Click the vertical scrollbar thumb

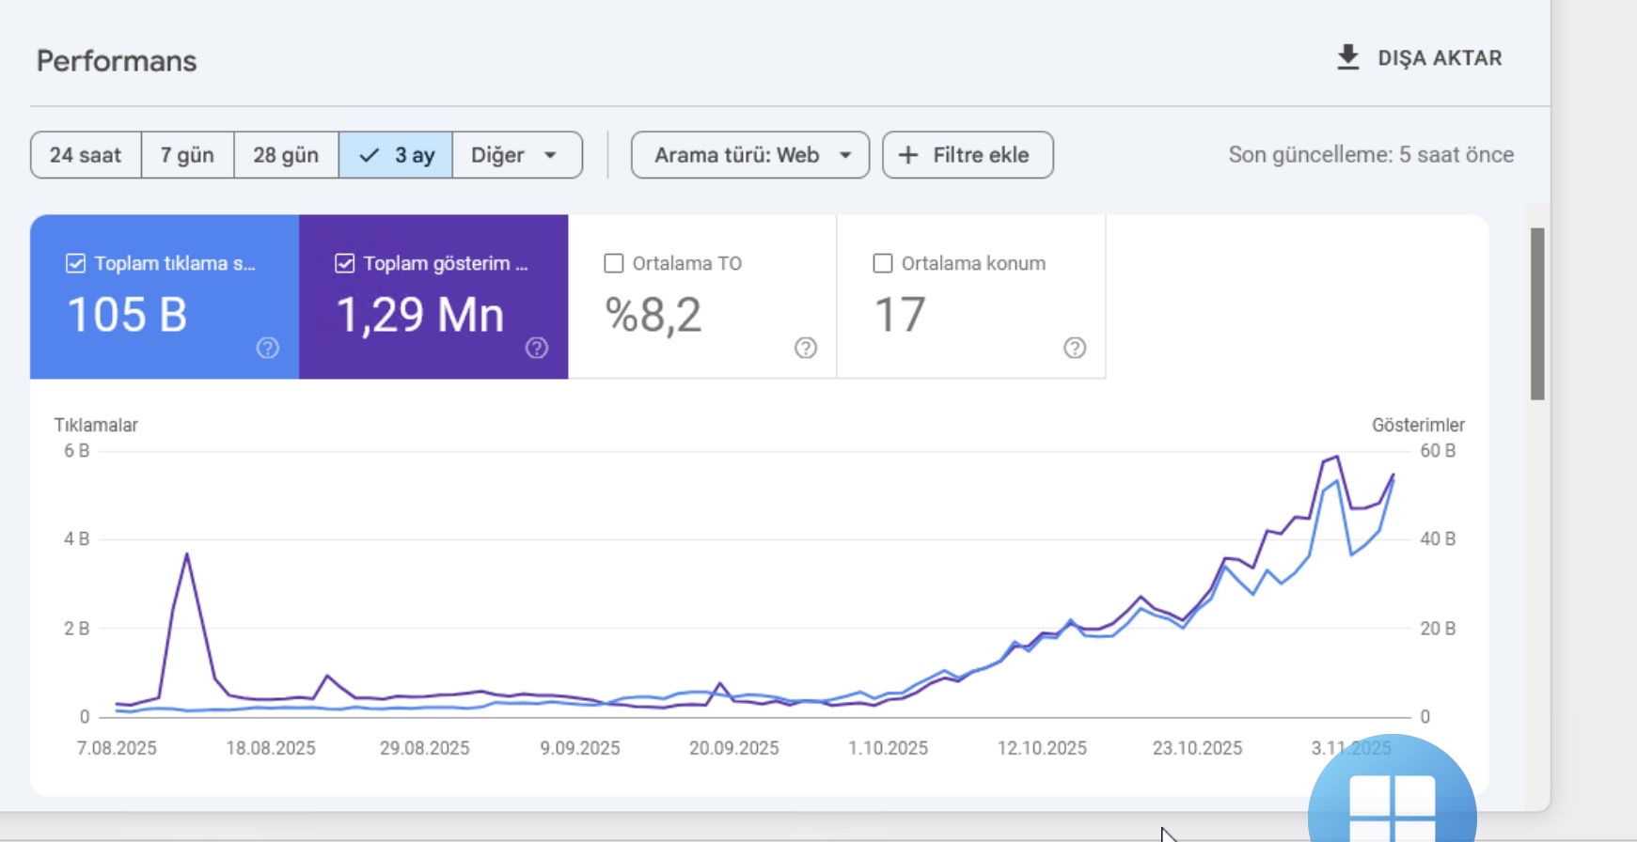coord(1537,314)
